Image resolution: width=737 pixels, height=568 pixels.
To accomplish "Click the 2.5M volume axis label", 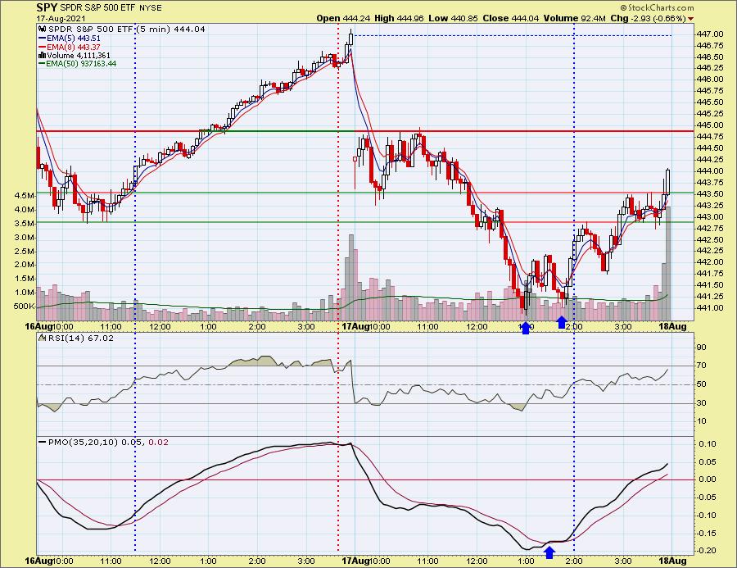I will click(x=25, y=251).
